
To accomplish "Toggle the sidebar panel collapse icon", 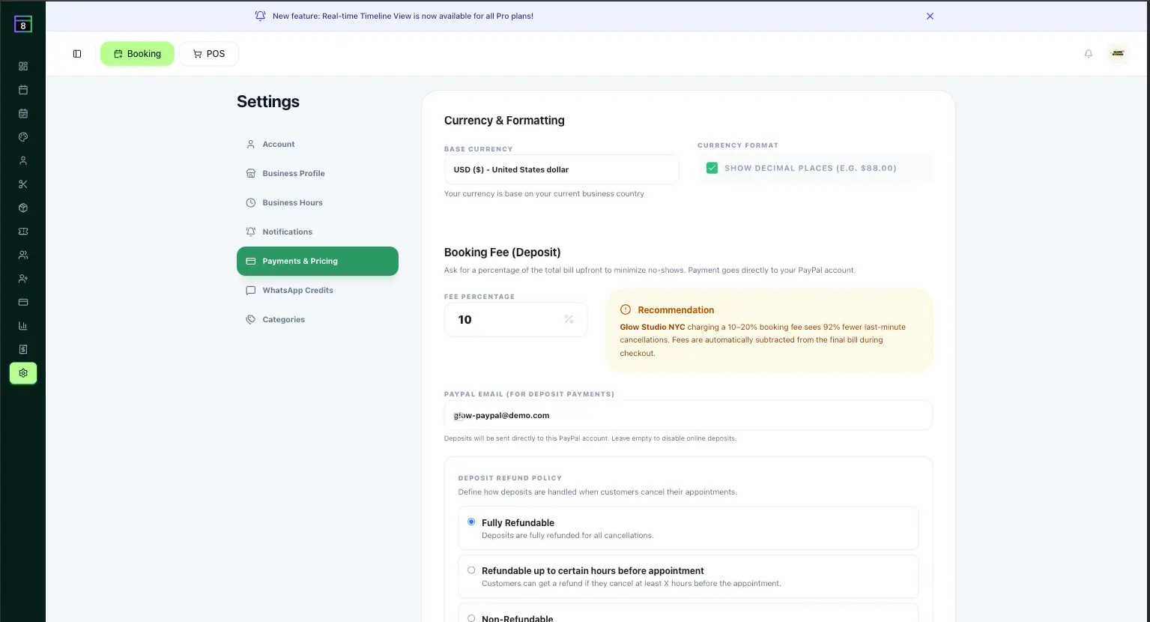I will coord(77,54).
